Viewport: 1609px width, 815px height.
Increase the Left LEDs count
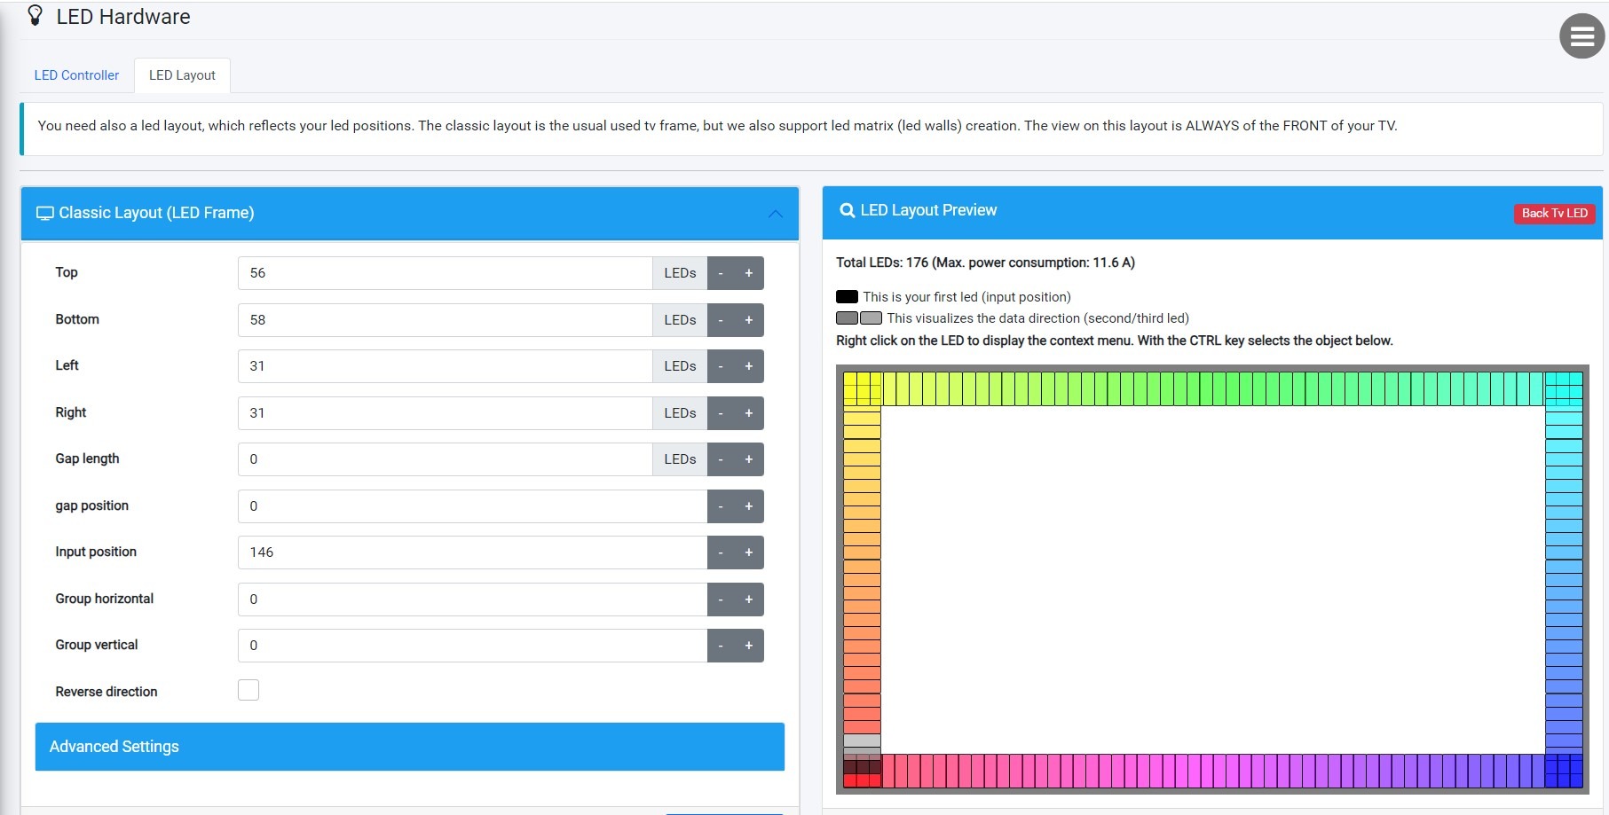[748, 366]
